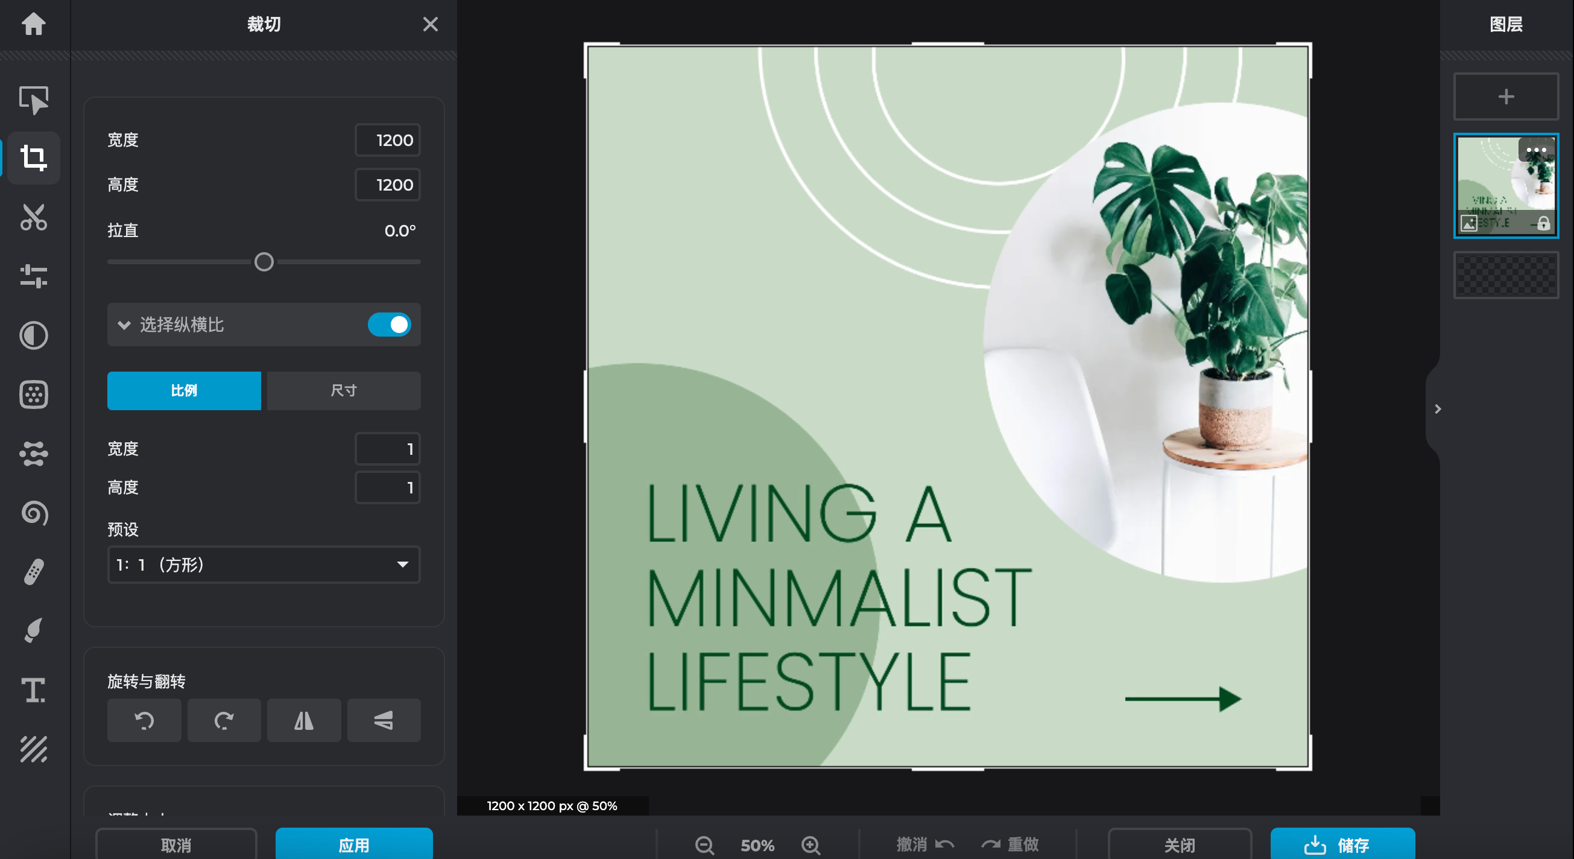
Task: Click the top edge crop handle
Action: click(947, 44)
